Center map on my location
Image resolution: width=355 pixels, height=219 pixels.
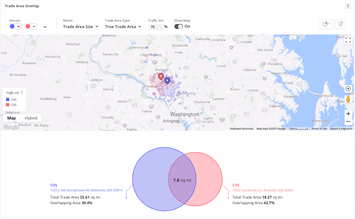[x=348, y=89]
